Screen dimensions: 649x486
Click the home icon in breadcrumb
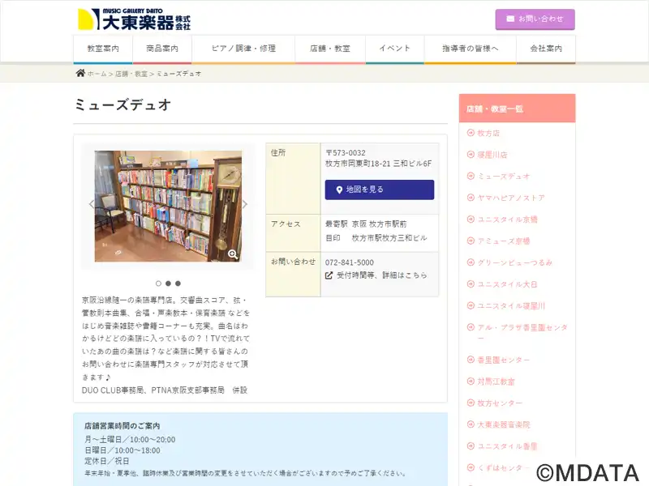[80, 73]
